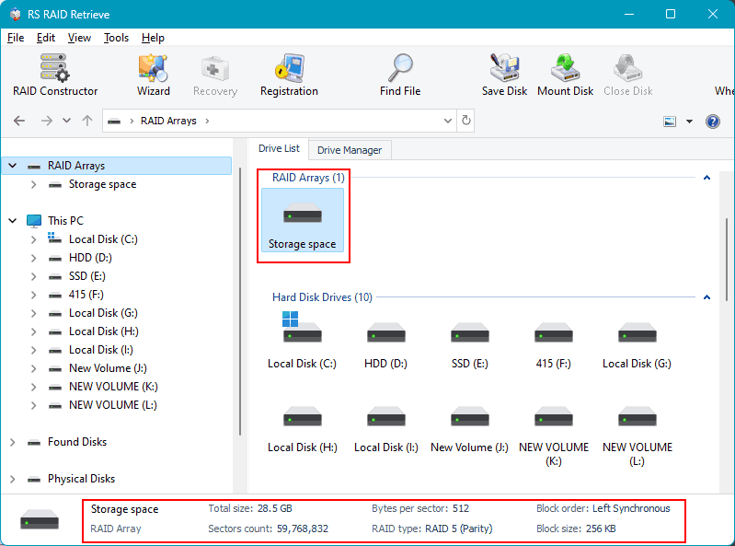This screenshot has height=546, width=735.
Task: Launch the Wizard from the toolbar
Action: pos(153,75)
